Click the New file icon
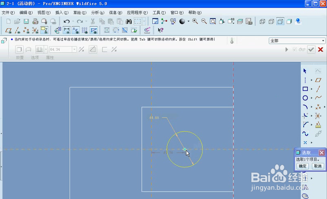This screenshot has height=199, width=327. [x=9, y=21]
